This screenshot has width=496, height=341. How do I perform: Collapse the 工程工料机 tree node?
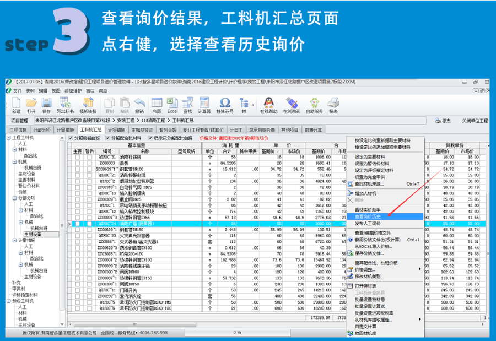point(9,137)
